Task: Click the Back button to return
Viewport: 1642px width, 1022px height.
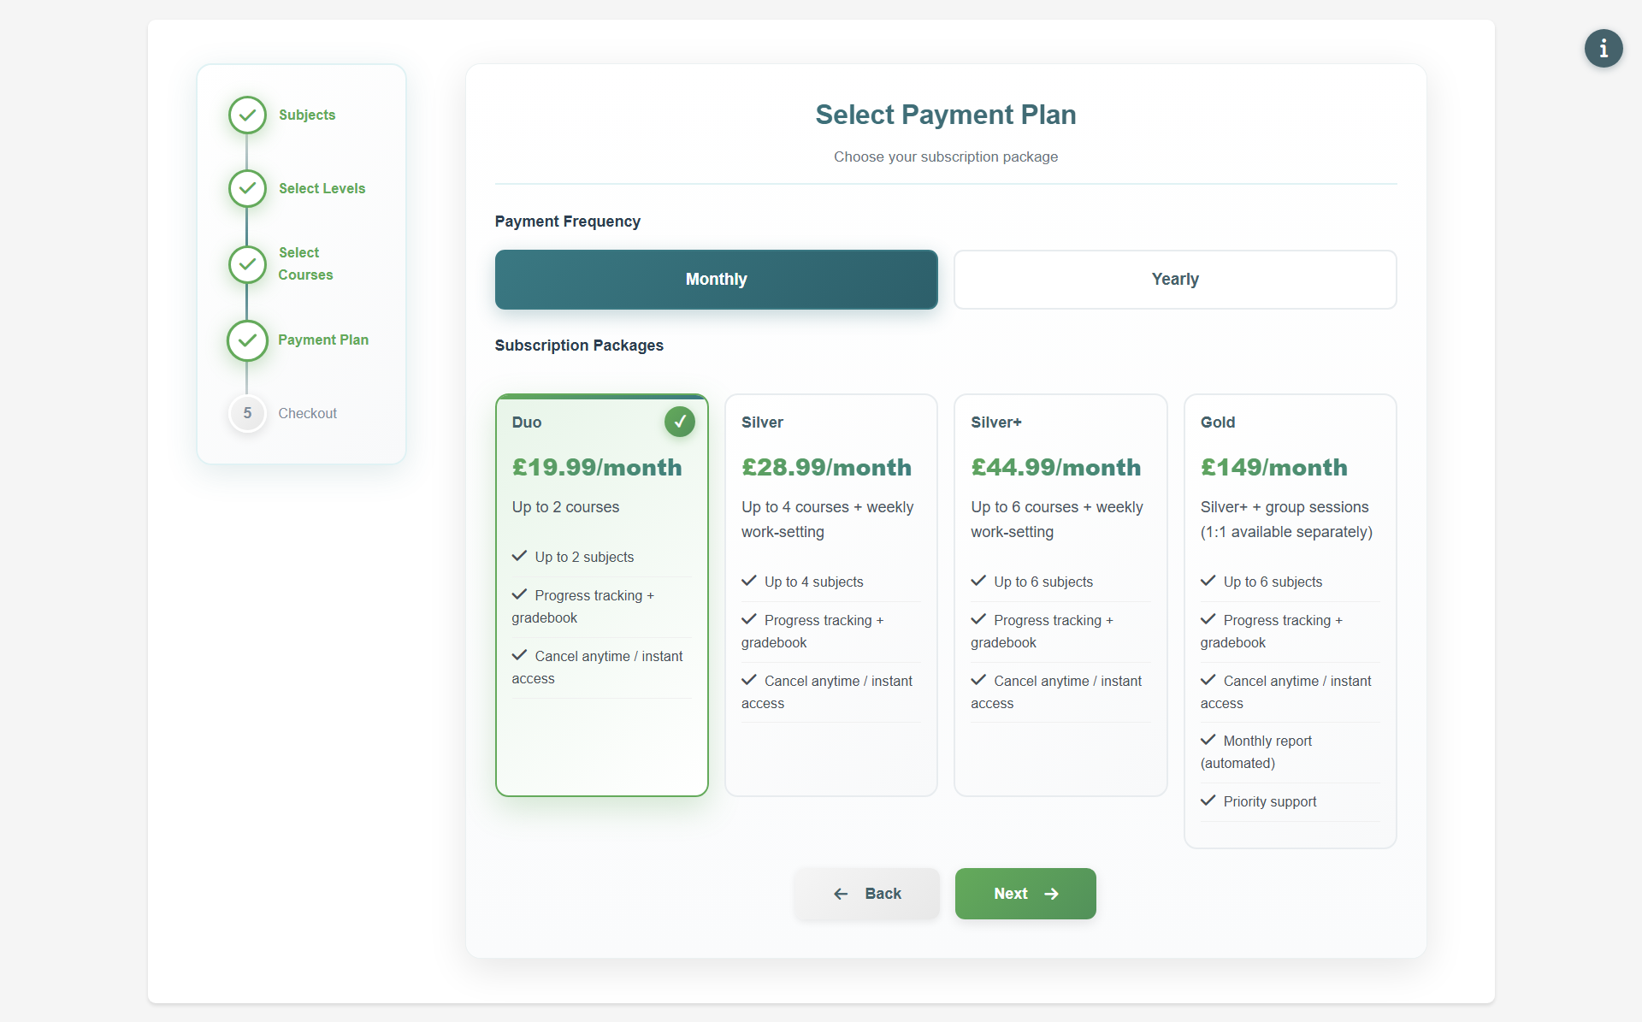Action: pos(866,893)
